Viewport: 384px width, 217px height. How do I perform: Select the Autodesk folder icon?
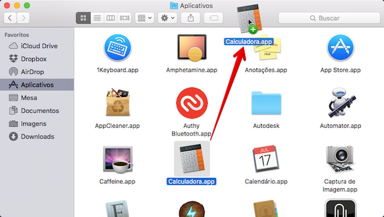[x=266, y=103]
